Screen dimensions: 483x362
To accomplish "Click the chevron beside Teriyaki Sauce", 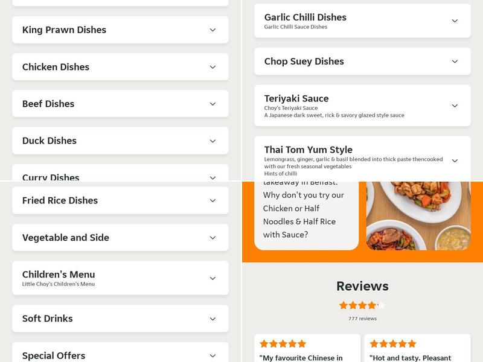I will [x=455, y=106].
